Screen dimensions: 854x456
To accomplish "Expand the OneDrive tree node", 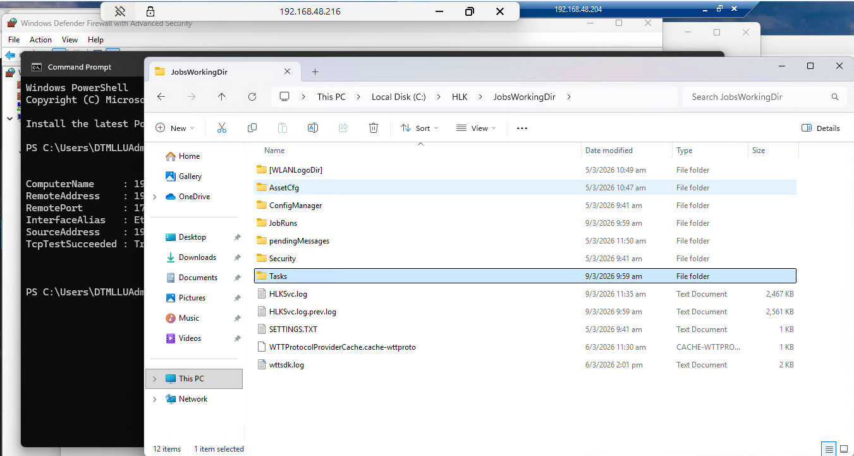I will point(155,197).
